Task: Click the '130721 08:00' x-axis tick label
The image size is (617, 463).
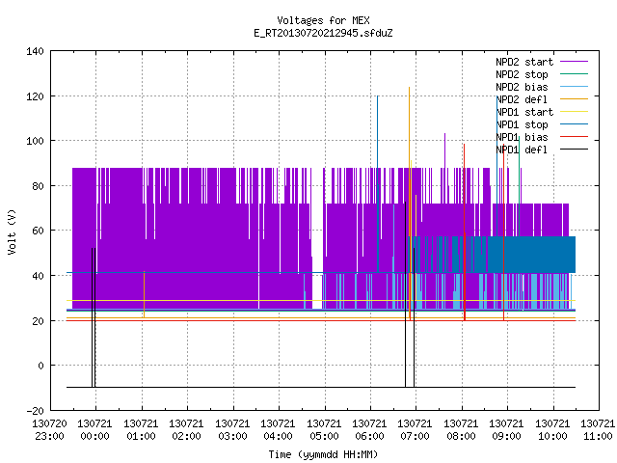Action: coord(461,430)
